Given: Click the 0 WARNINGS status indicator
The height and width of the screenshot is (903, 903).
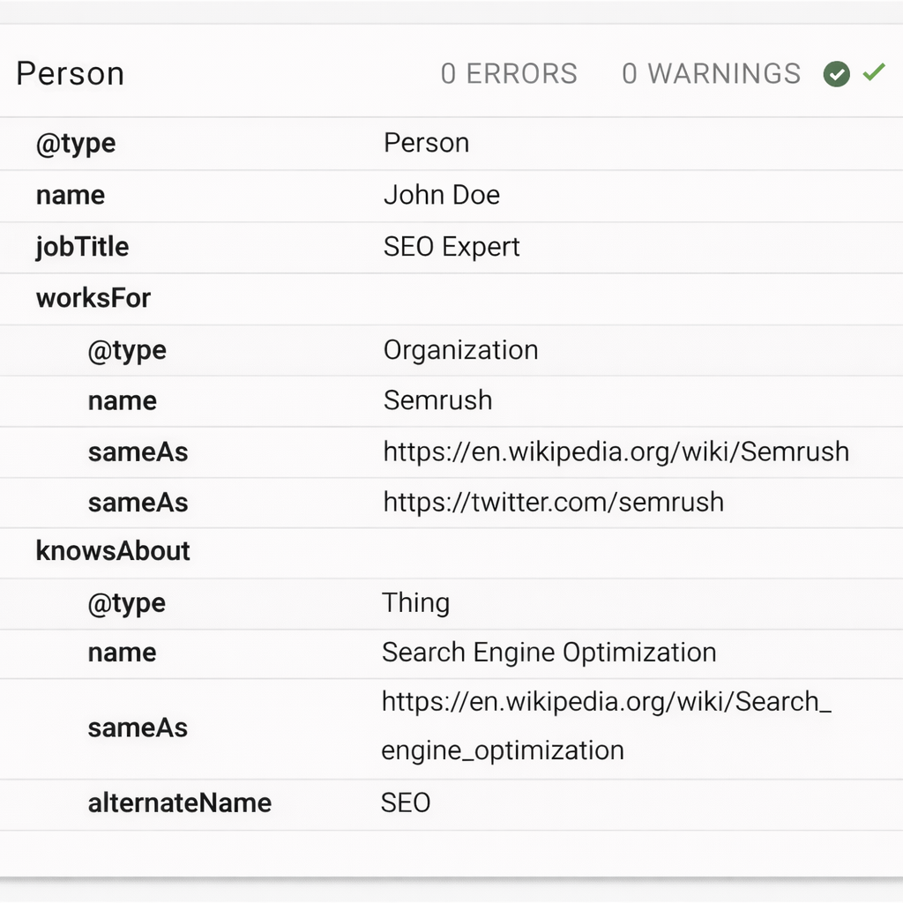Looking at the screenshot, I should (x=711, y=74).
